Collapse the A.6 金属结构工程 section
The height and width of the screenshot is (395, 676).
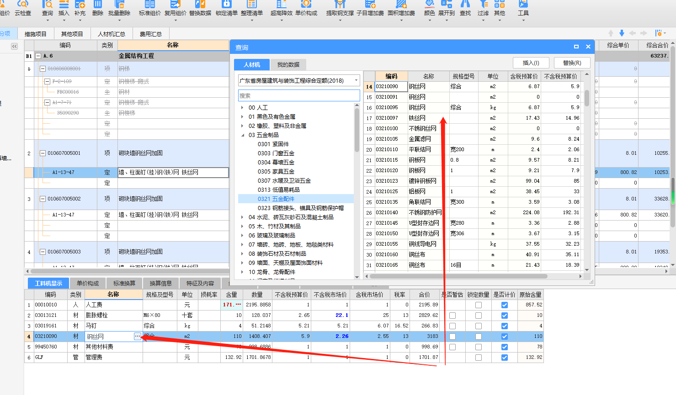38,56
